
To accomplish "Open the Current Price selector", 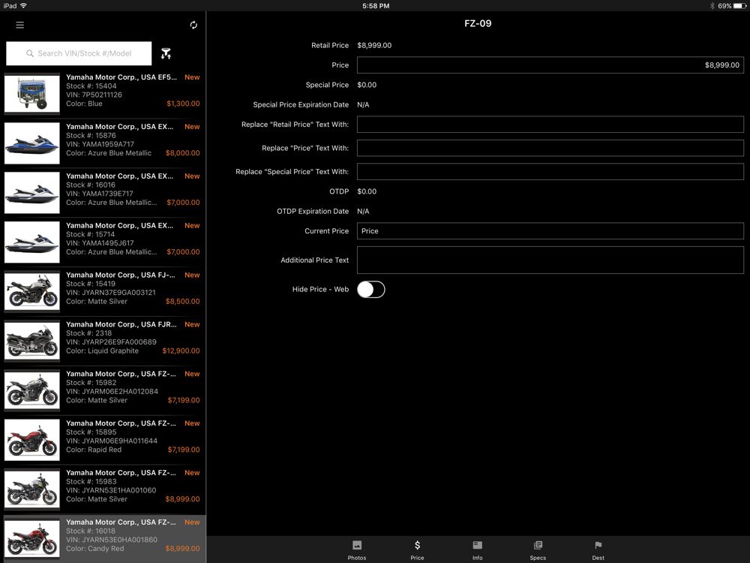I will click(x=550, y=230).
